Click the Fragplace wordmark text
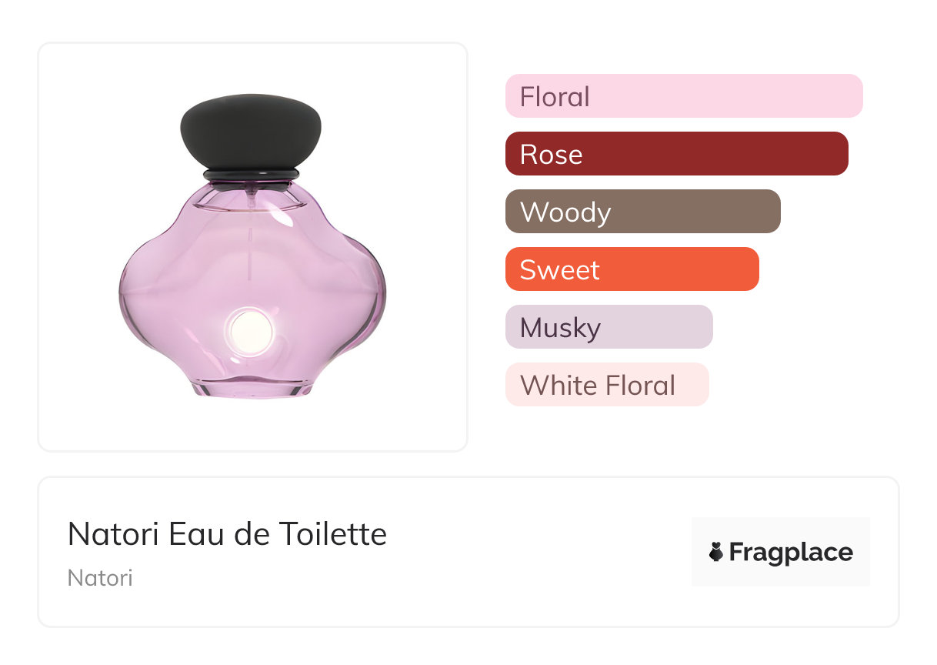The width and height of the screenshot is (937, 665). 791,552
